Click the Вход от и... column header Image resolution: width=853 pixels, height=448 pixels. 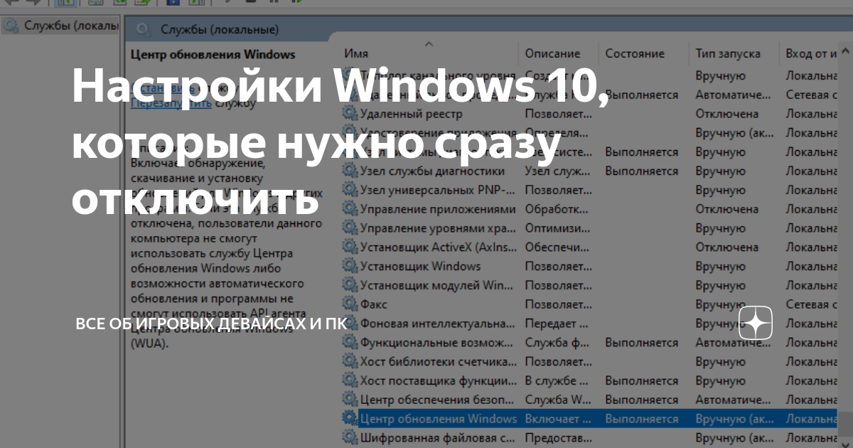click(811, 54)
